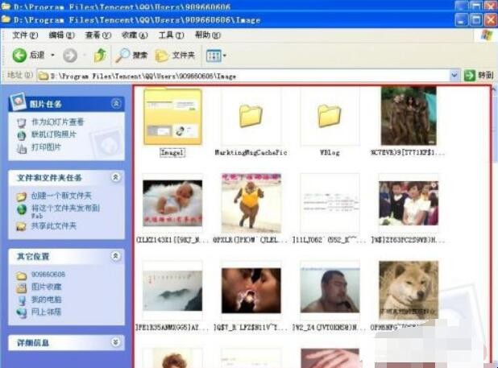Click the green Back arrow button
Image resolution: width=498 pixels, height=368 pixels.
coord(19,56)
